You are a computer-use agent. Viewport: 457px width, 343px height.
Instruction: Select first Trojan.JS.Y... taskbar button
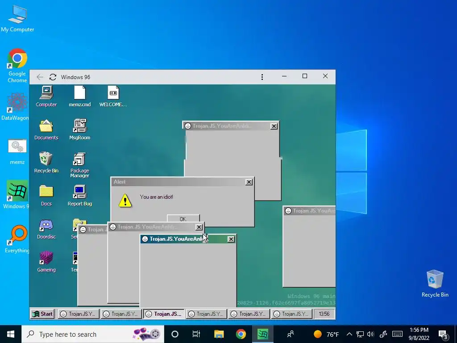(x=79, y=314)
